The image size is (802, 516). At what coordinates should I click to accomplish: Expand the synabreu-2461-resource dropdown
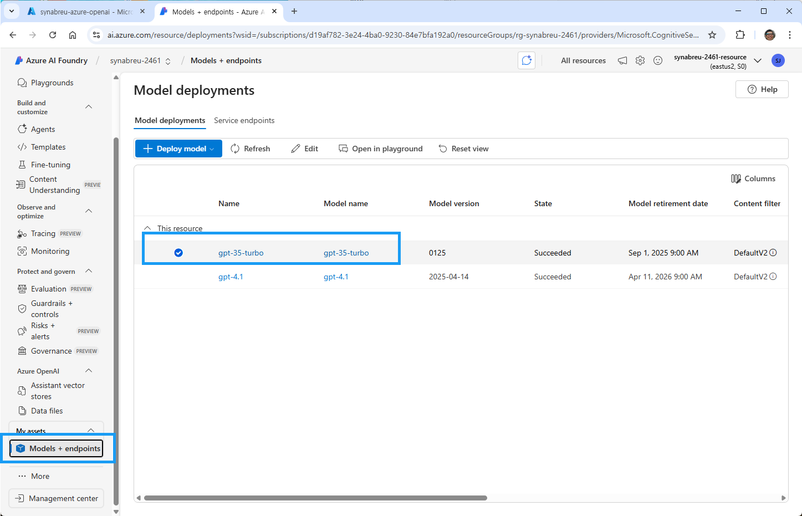pyautogui.click(x=758, y=60)
